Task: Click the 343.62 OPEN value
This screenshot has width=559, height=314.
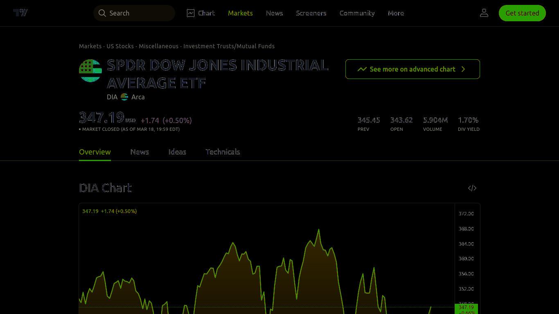Action: point(401,120)
